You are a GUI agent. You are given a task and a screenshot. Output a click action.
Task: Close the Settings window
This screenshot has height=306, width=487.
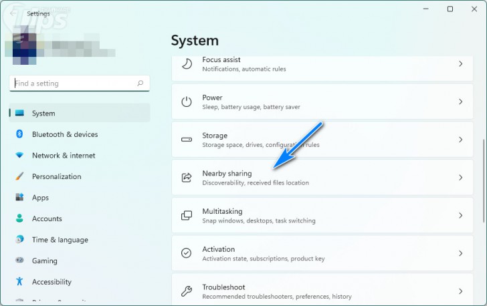[x=474, y=9]
